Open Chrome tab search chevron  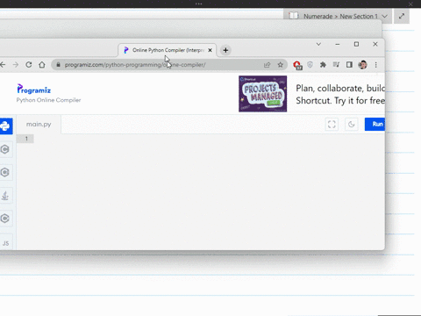pyautogui.click(x=318, y=44)
